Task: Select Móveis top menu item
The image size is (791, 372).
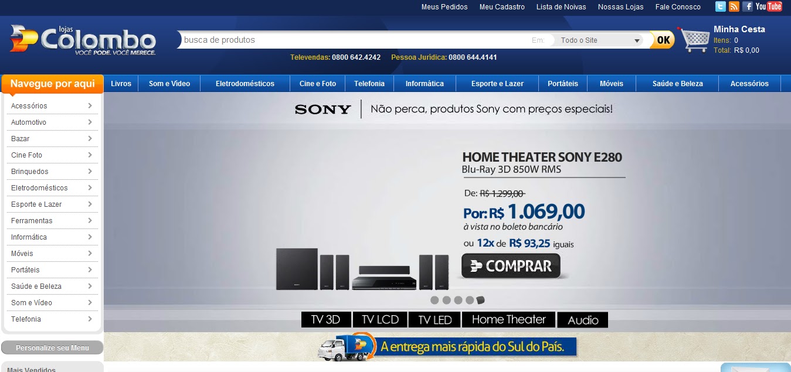Action: (x=612, y=84)
